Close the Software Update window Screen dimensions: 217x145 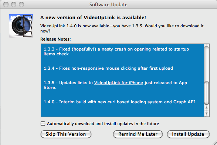[x=6, y=4]
